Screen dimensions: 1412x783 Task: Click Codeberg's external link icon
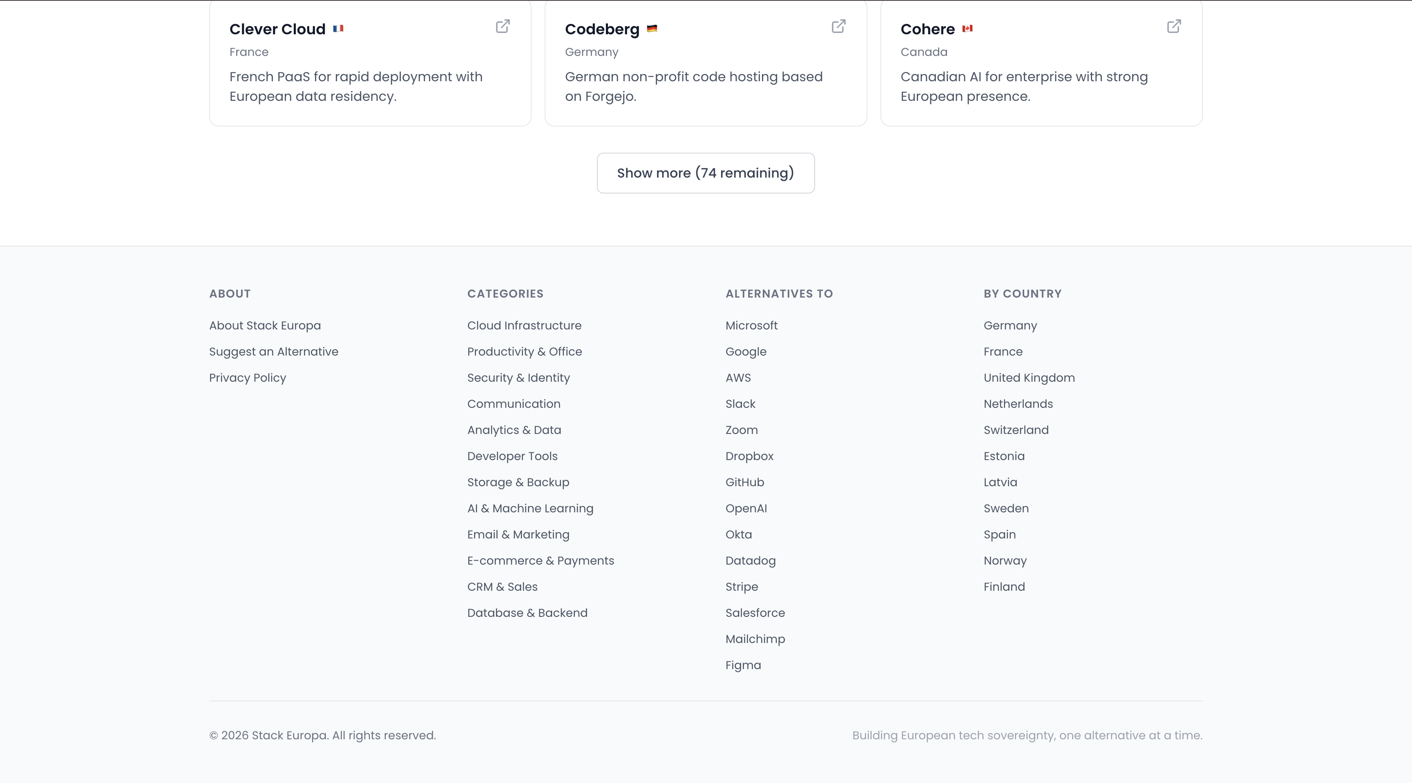pos(838,26)
